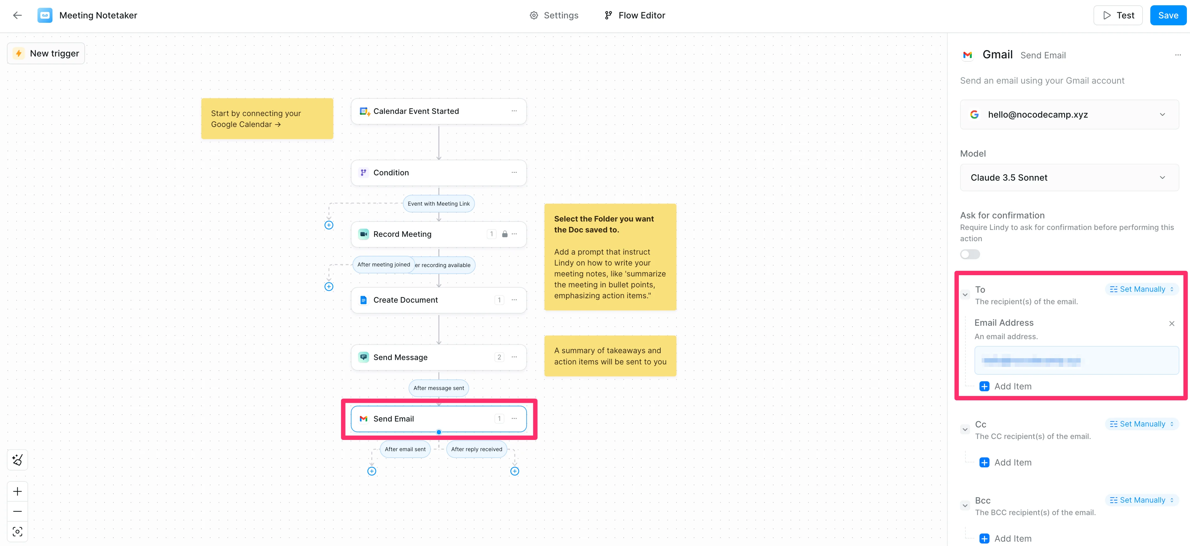Click the fit-to-view focus icon
The image size is (1190, 546).
click(x=17, y=532)
